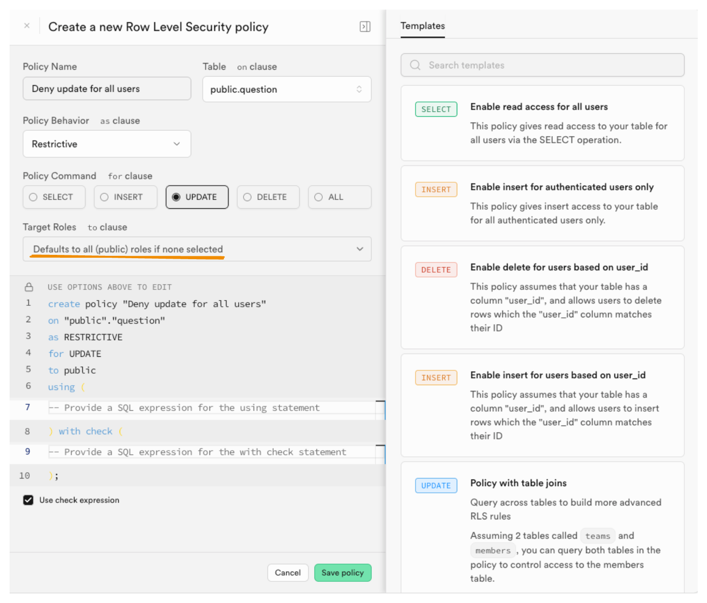Open the Target Roles dropdown
The width and height of the screenshot is (707, 603).
197,249
